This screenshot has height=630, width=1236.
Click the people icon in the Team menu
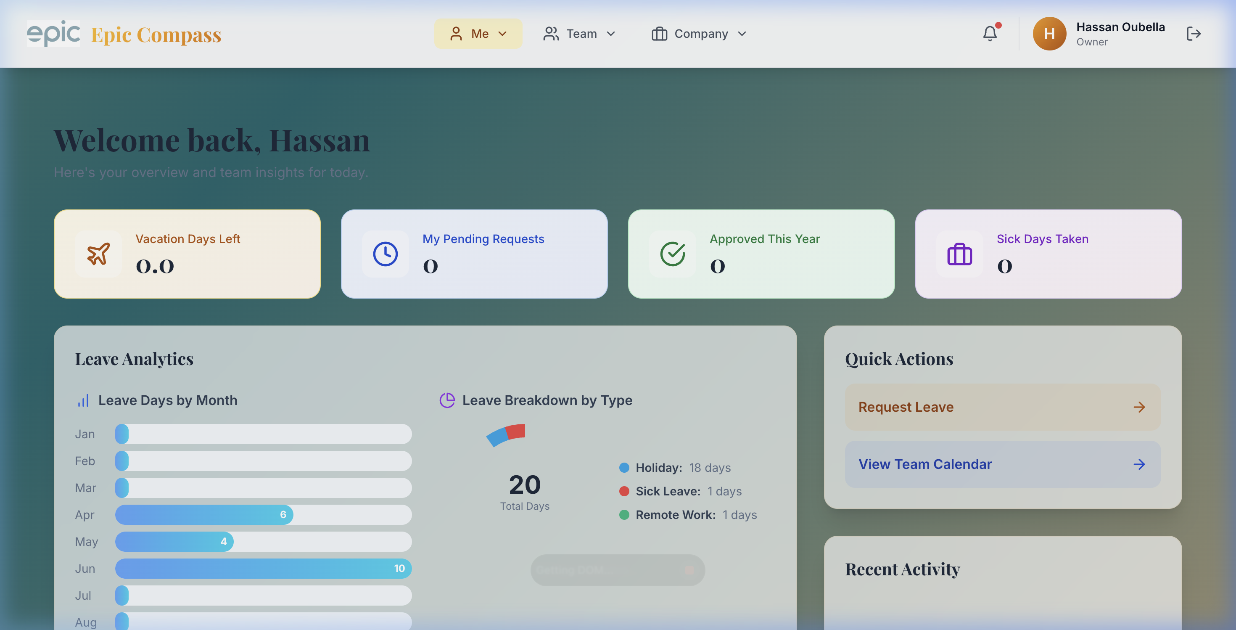click(551, 34)
